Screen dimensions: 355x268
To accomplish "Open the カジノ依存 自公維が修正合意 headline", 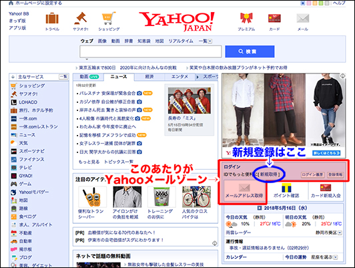I will tap(107, 102).
